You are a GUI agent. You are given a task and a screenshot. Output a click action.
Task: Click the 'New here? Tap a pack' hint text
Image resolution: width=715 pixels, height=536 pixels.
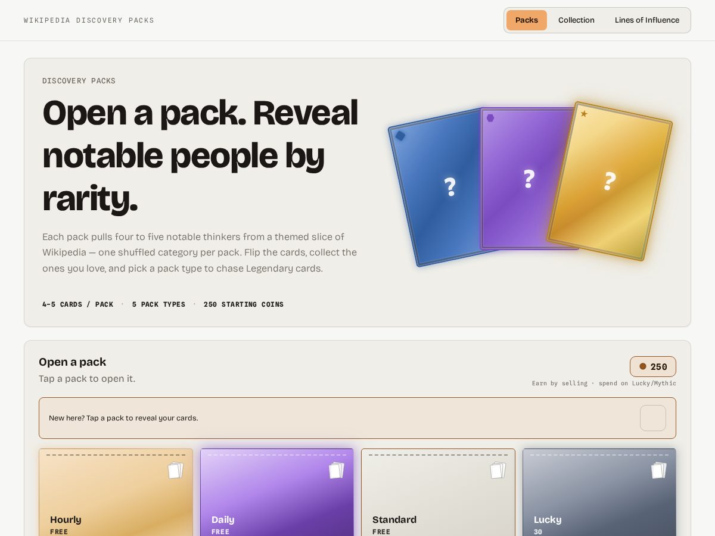(x=123, y=418)
